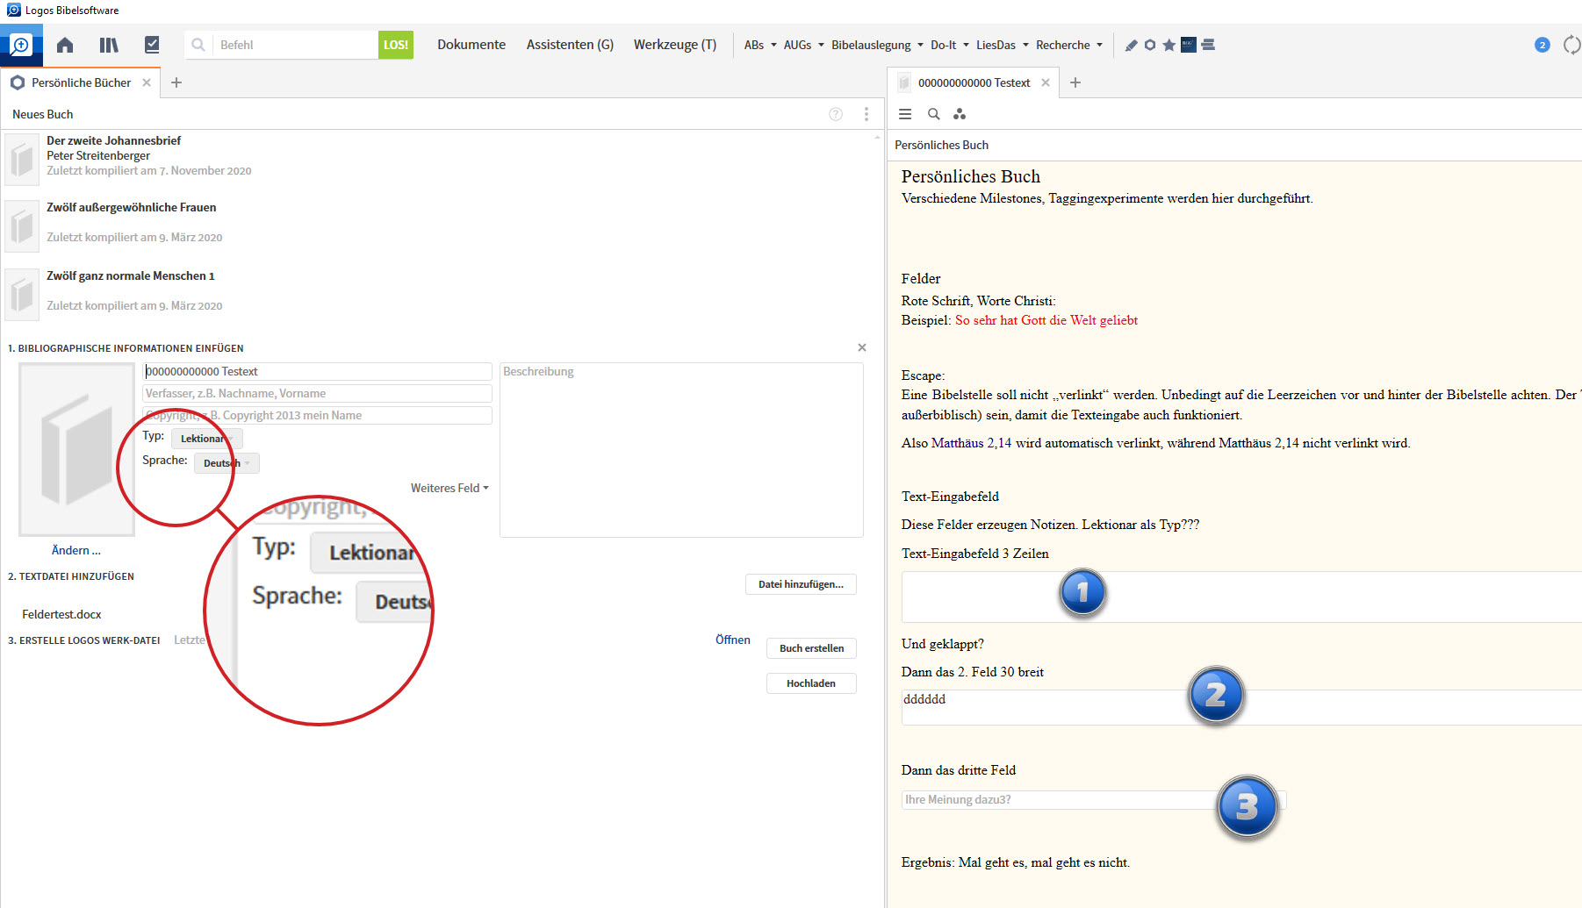Click the Hochladen button

[811, 683]
